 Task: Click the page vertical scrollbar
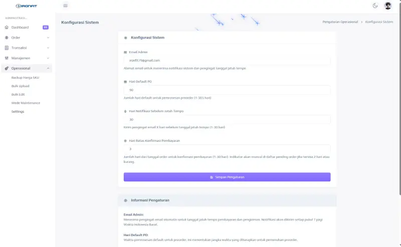[399, 100]
